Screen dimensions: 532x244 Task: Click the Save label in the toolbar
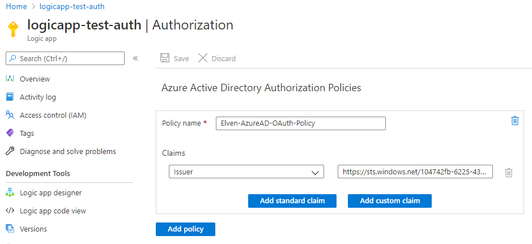tap(181, 59)
